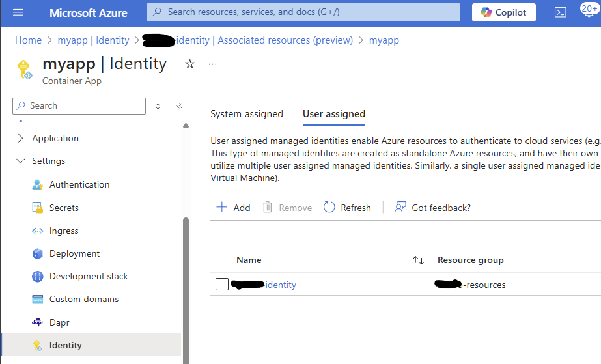Click the last myapp breadcrumb link
Image resolution: width=601 pixels, height=364 pixels.
pos(384,40)
